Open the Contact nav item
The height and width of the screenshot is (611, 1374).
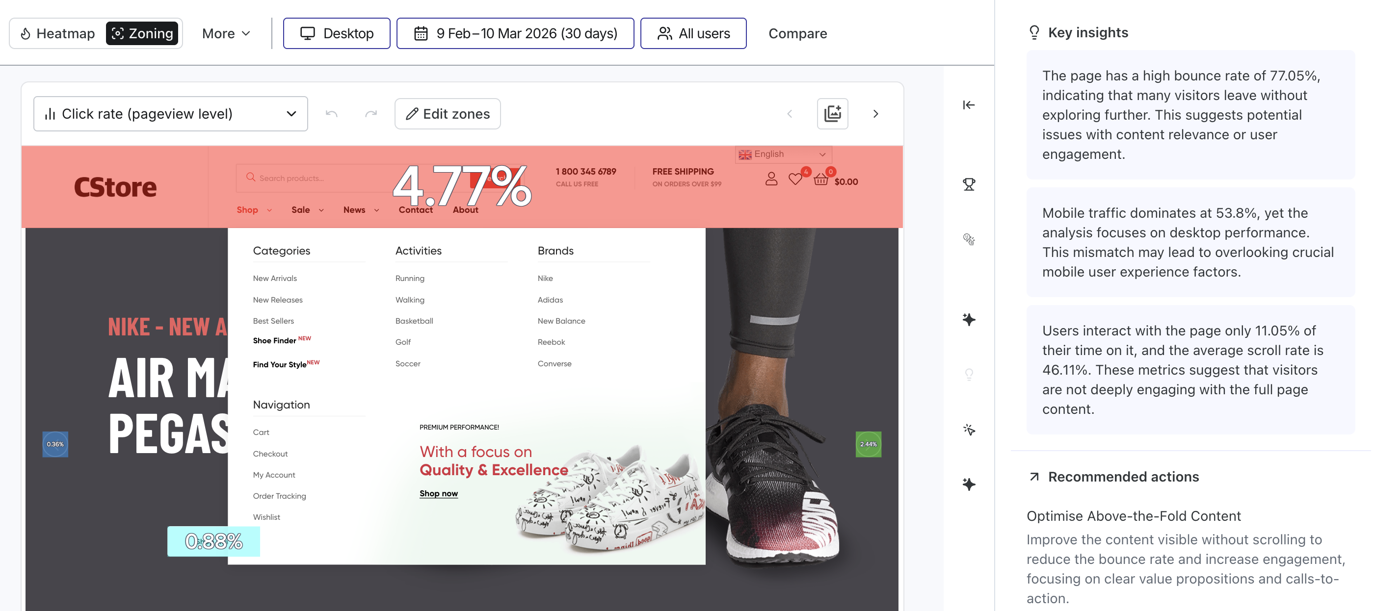coord(416,210)
